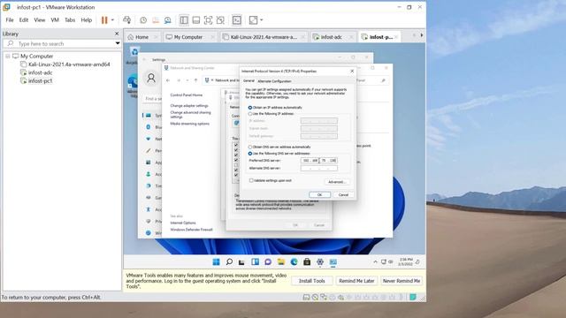This screenshot has width=566, height=318.
Task: Select infost-pc1 in the library tree
Action: coord(40,81)
